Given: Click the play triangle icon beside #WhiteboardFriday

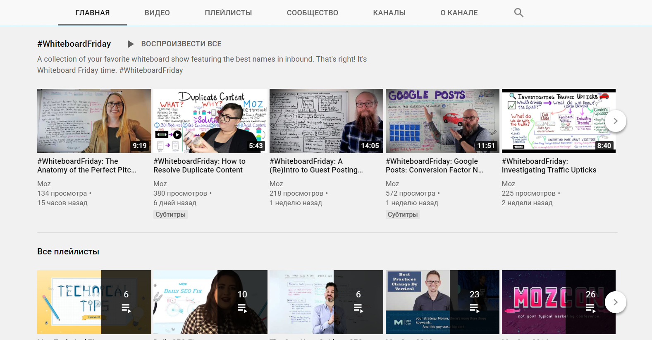Looking at the screenshot, I should pyautogui.click(x=131, y=44).
